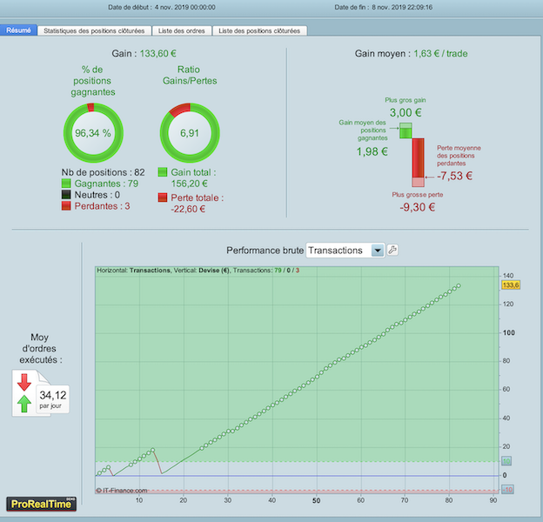Click the 133,6 value marker on axis
This screenshot has width=543, height=522.
click(x=511, y=285)
